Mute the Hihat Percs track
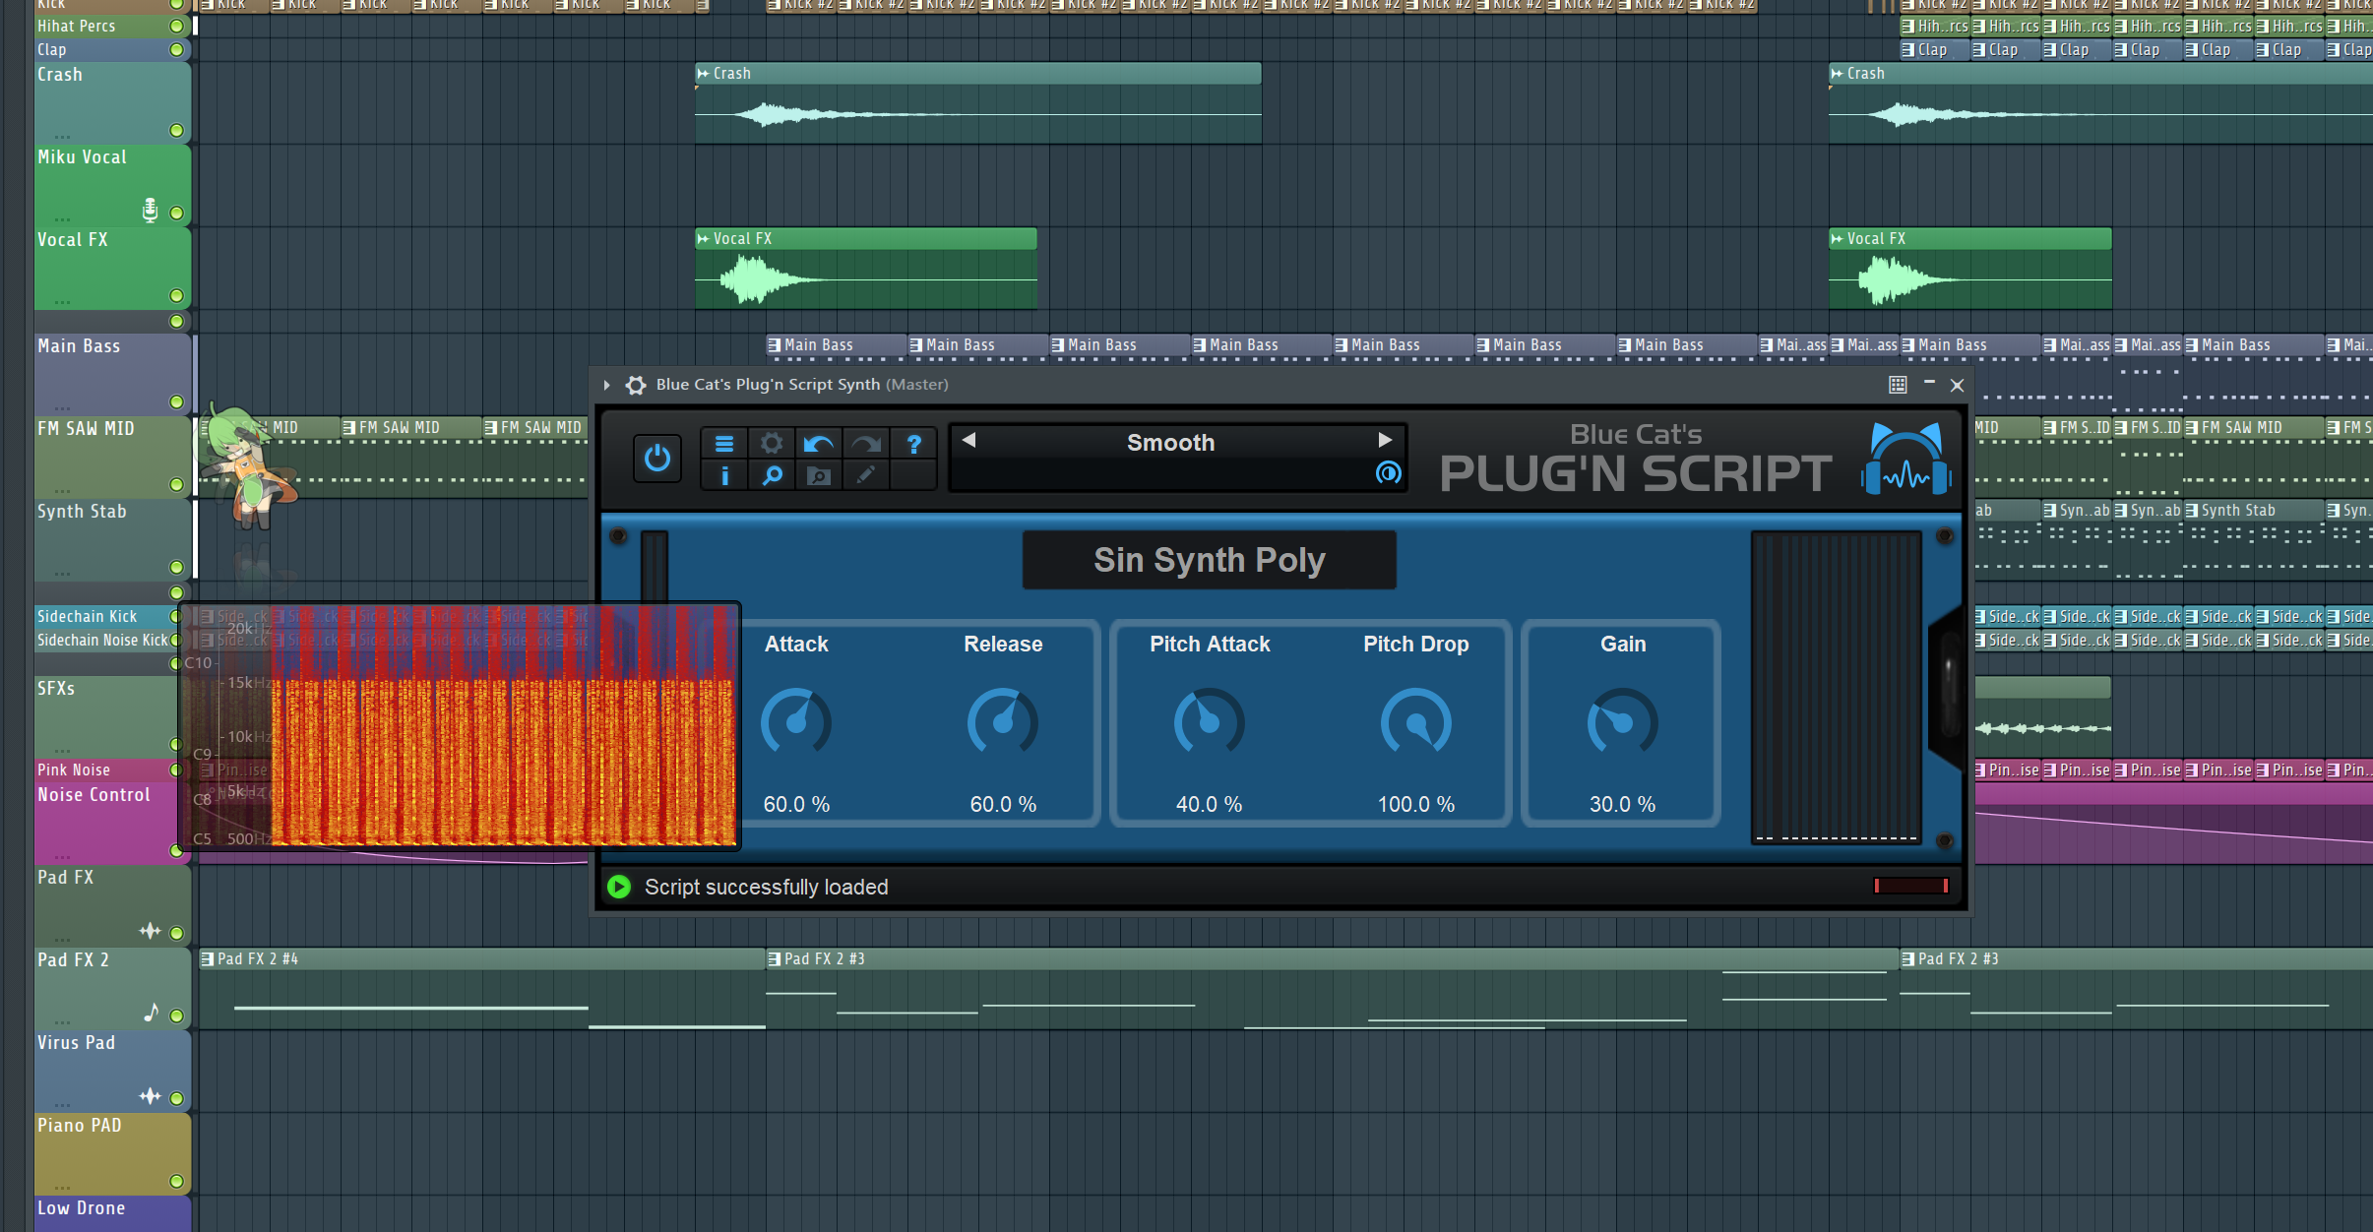Screen dimensions: 2373x1232 click(176, 27)
